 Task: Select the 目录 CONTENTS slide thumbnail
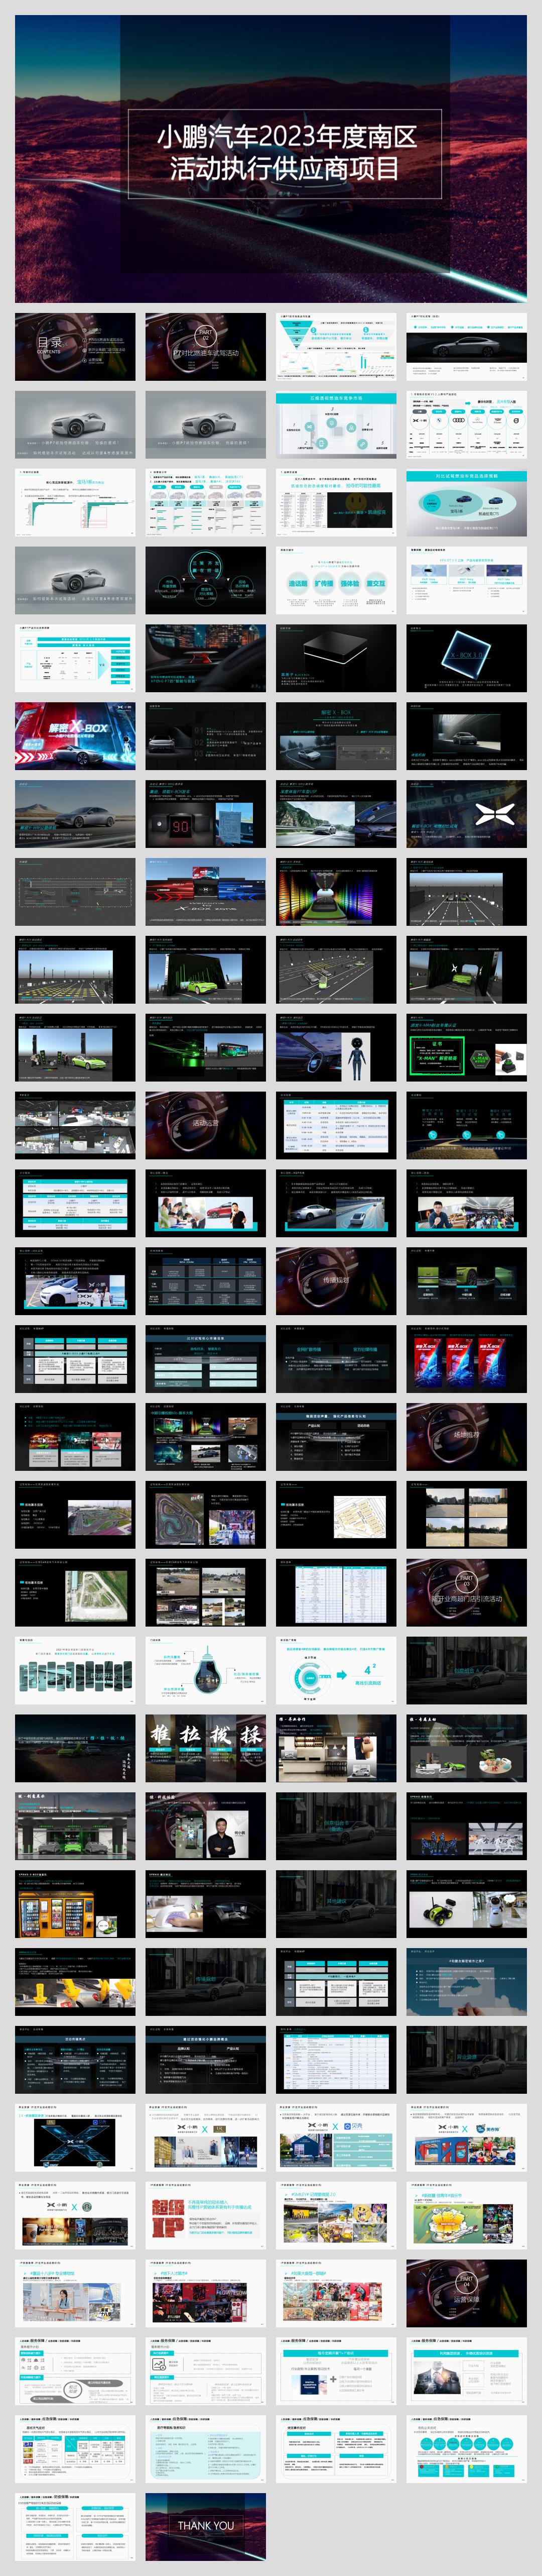75,346
